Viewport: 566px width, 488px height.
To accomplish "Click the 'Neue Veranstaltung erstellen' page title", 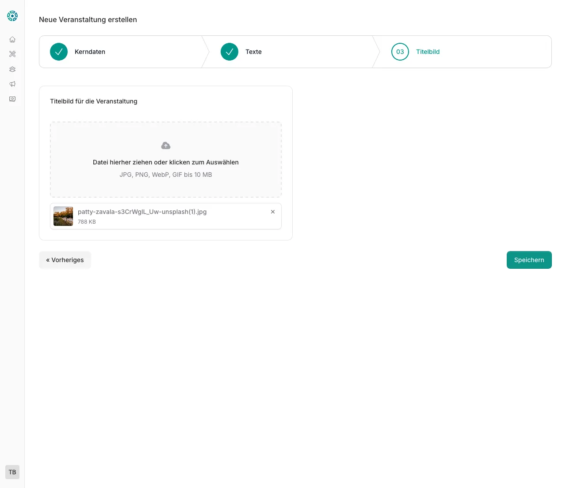I will point(88,19).
